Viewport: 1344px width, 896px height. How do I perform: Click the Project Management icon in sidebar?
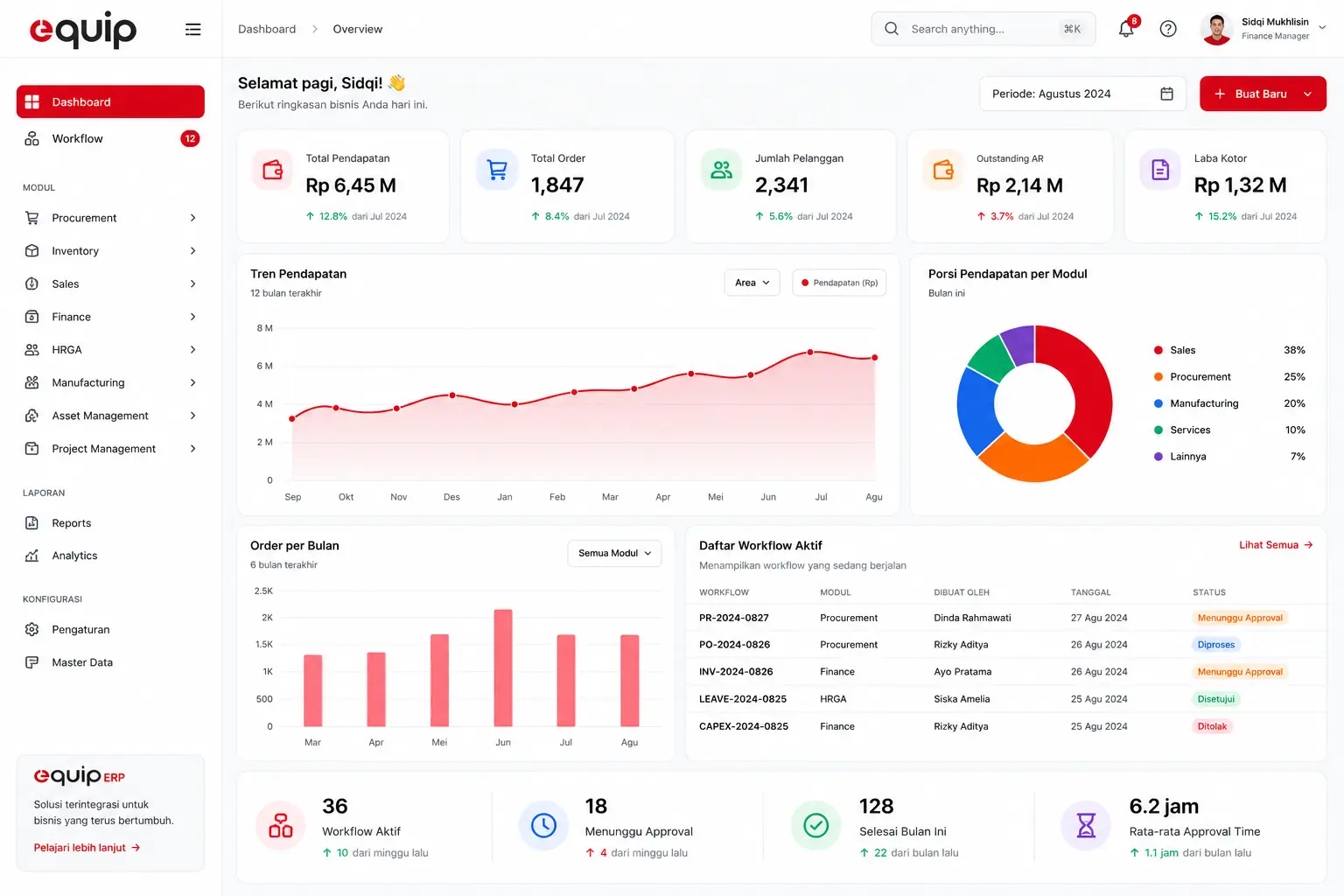32,449
